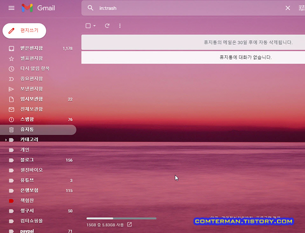Click the label icon beside 원진바이오

click(x=11, y=170)
